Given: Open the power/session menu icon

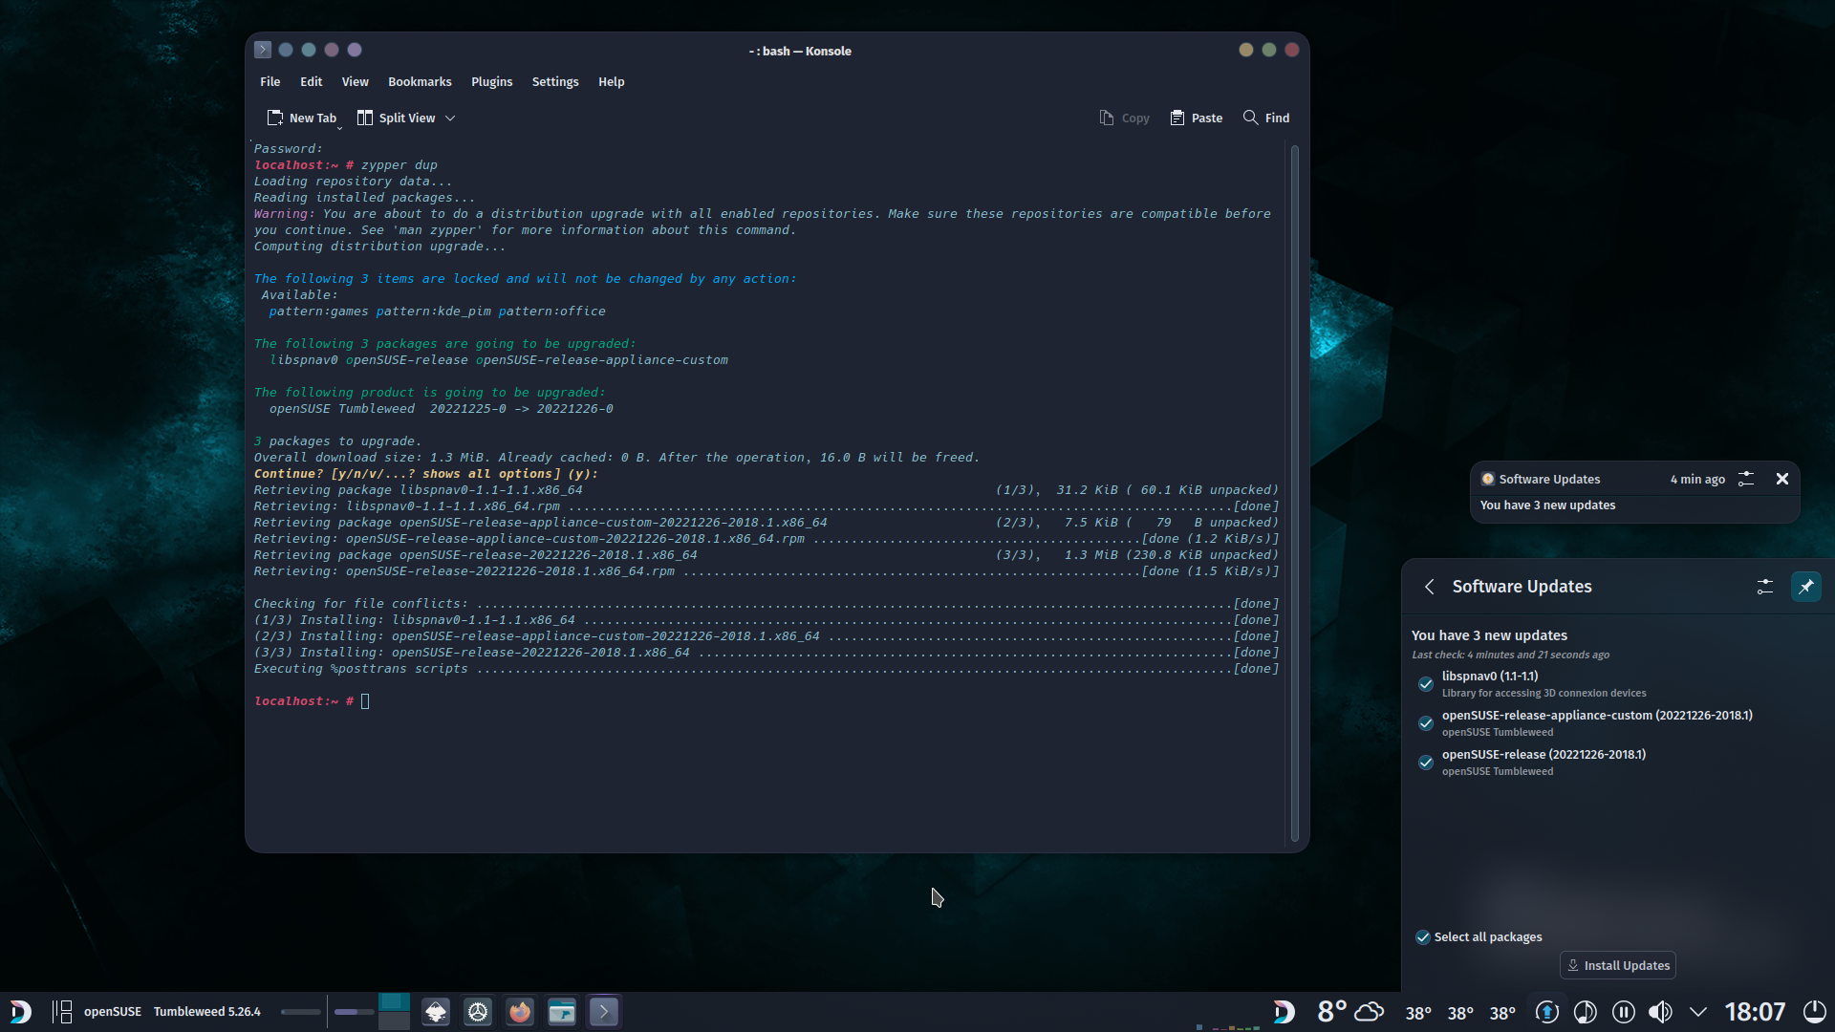Looking at the screenshot, I should click(x=1814, y=1011).
